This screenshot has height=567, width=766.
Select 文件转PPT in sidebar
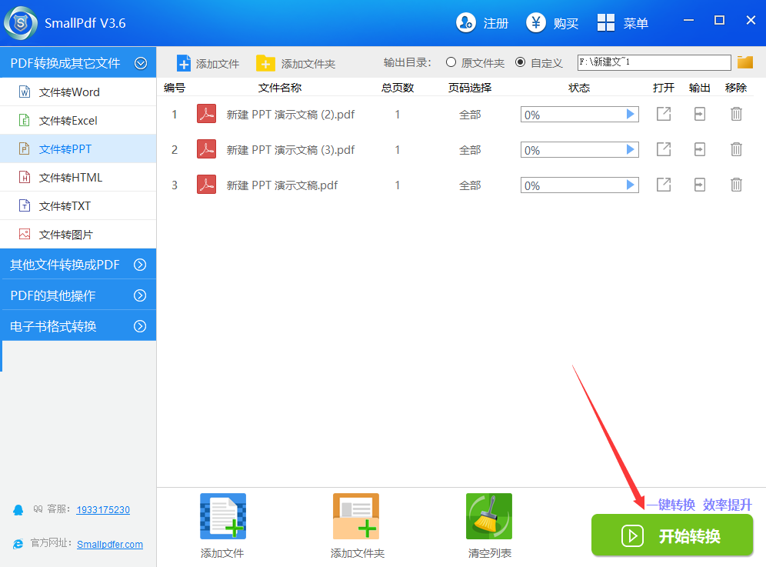click(78, 148)
